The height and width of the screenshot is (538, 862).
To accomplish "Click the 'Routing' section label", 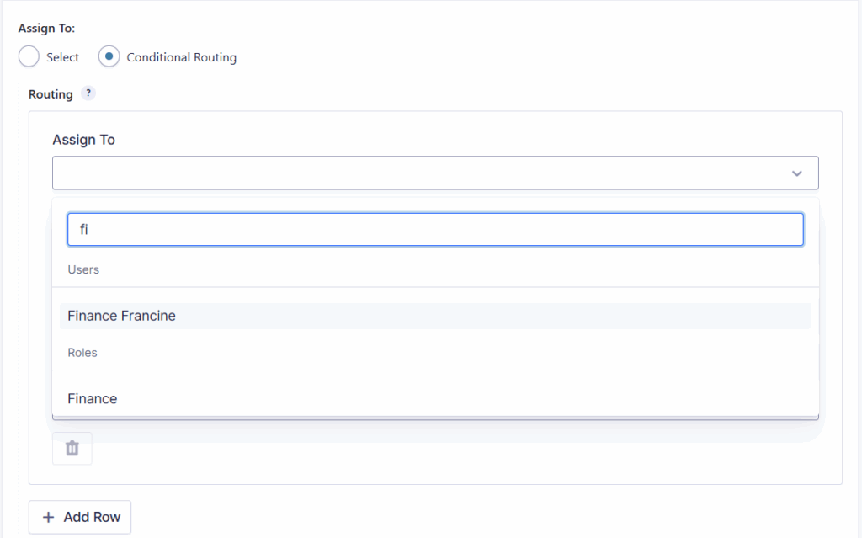I will click(x=51, y=94).
